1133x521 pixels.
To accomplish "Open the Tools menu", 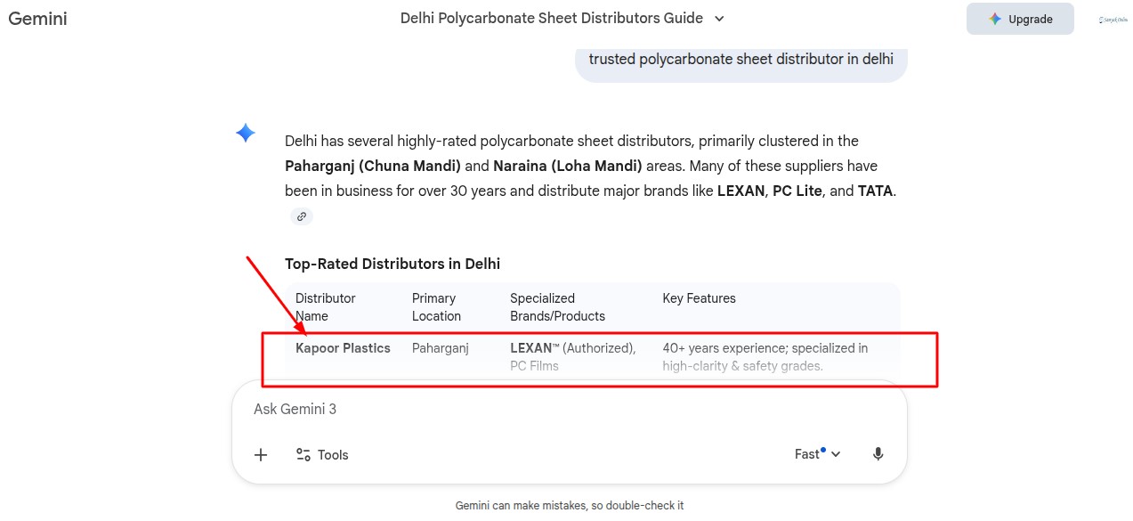I will (x=322, y=455).
